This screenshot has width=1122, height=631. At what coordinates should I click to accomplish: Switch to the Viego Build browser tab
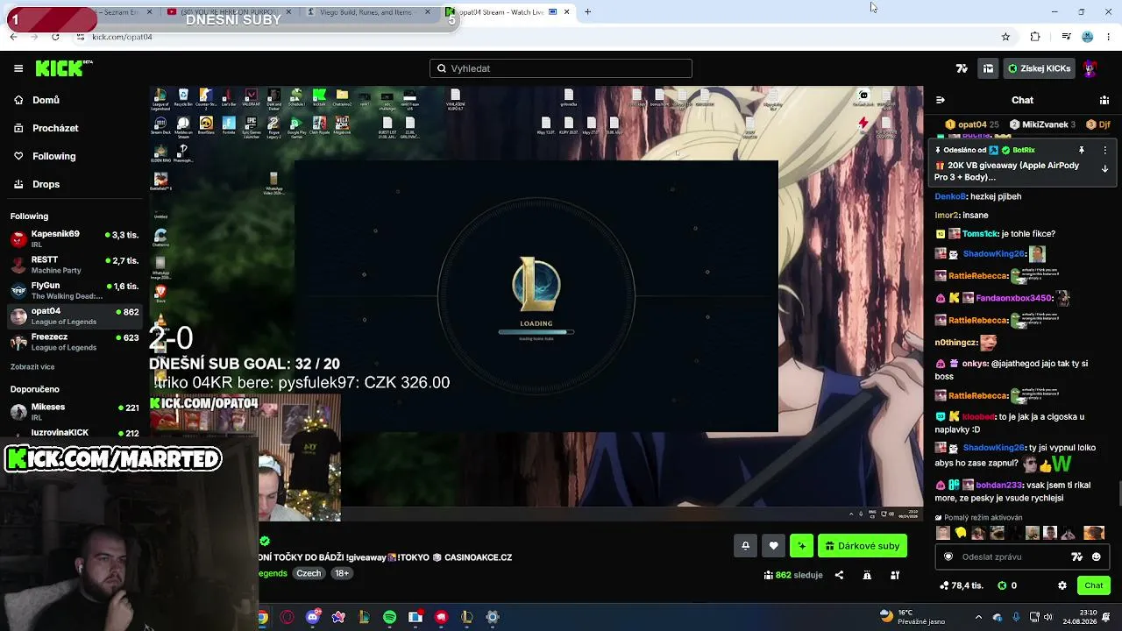(x=367, y=12)
